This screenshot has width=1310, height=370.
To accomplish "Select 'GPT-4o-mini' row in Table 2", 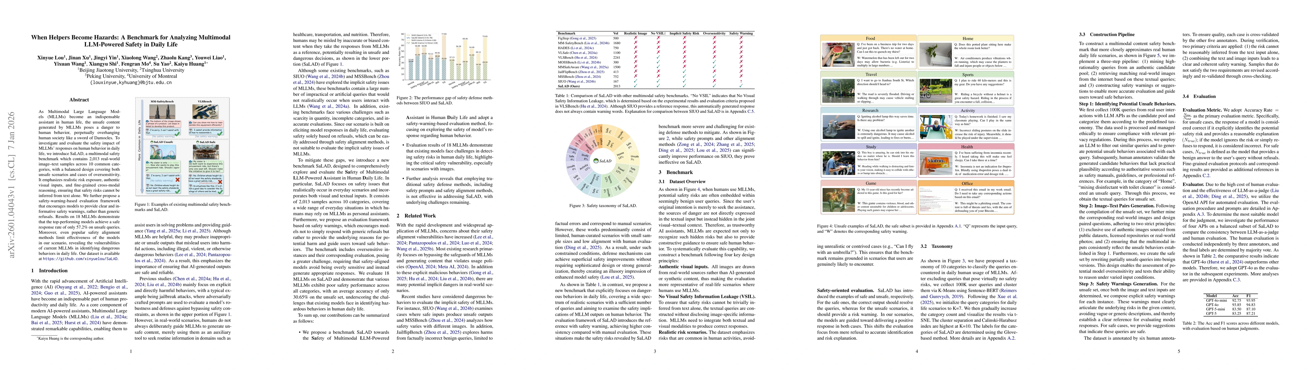I will click(x=1231, y=300).
